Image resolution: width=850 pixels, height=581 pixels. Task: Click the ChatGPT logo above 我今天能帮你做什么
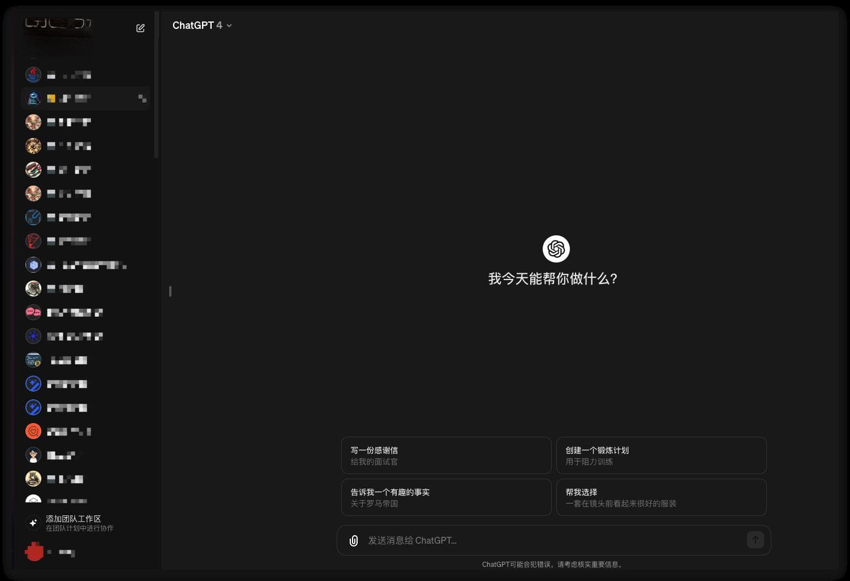point(556,249)
